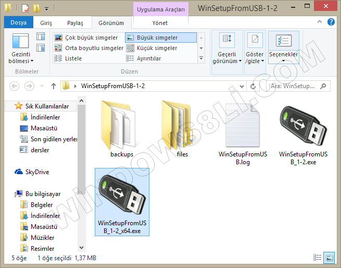341x268 pixels.
Task: Open Resimler folder
Action: point(42,248)
